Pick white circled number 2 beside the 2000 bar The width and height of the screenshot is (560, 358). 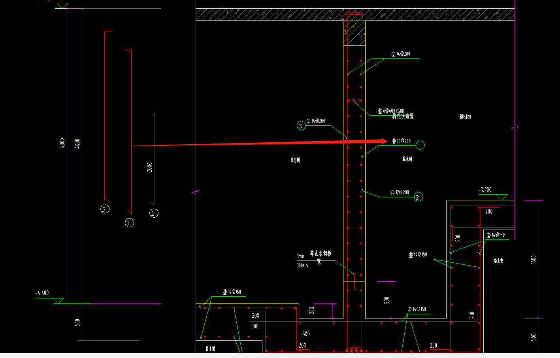154,213
